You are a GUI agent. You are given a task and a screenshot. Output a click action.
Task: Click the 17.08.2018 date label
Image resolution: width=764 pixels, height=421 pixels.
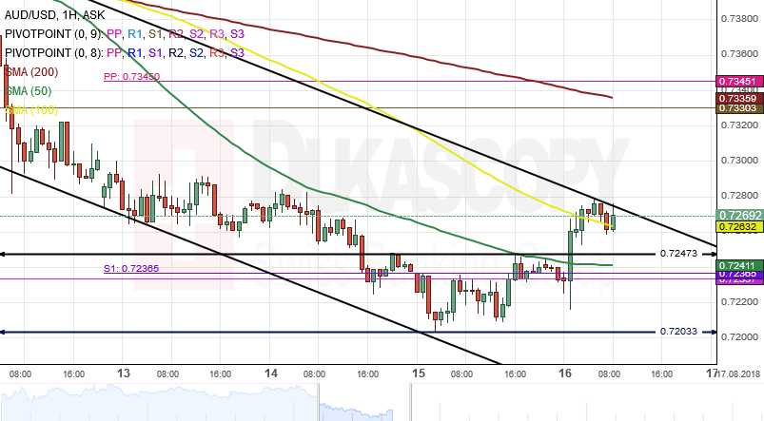click(x=740, y=373)
